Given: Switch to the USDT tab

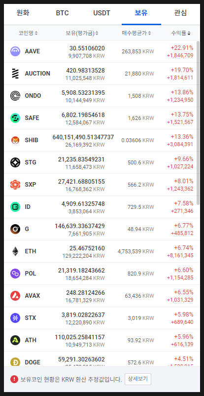Looking at the screenshot, I should (x=102, y=13).
